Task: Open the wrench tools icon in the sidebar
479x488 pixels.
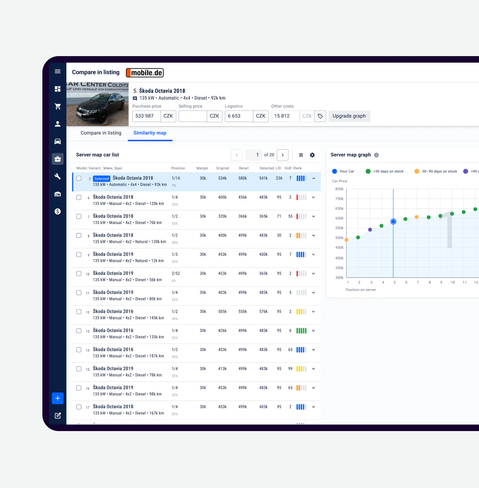Action: point(57,176)
